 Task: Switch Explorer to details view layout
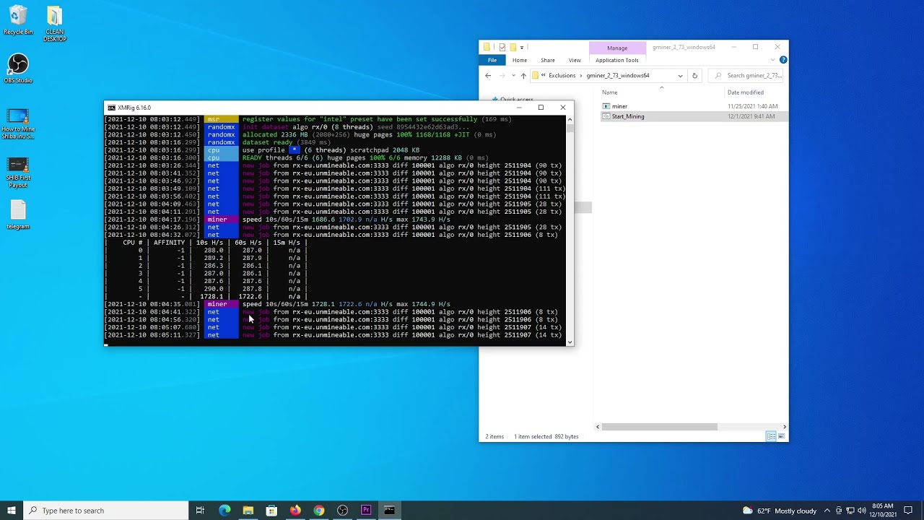click(771, 436)
